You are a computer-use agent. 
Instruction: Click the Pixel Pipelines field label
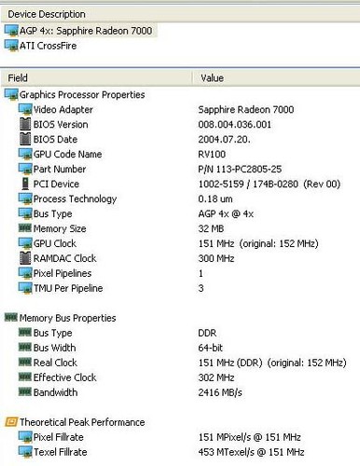62,273
